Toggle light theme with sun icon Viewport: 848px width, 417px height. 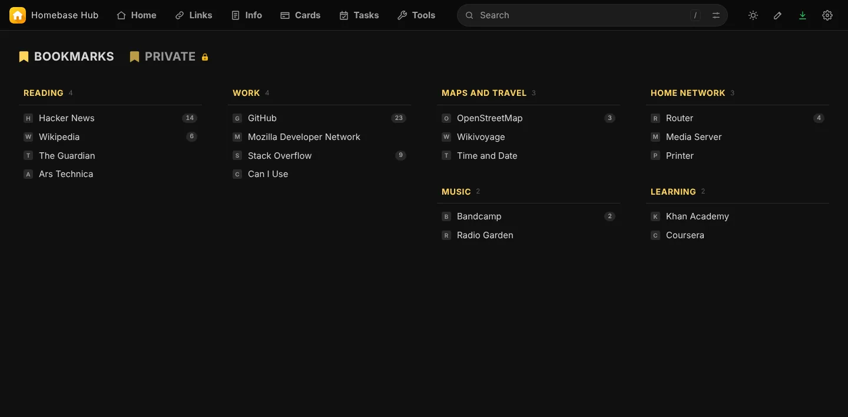753,15
